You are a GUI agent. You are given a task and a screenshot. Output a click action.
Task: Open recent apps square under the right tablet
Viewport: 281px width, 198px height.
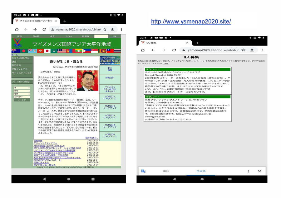230,179
